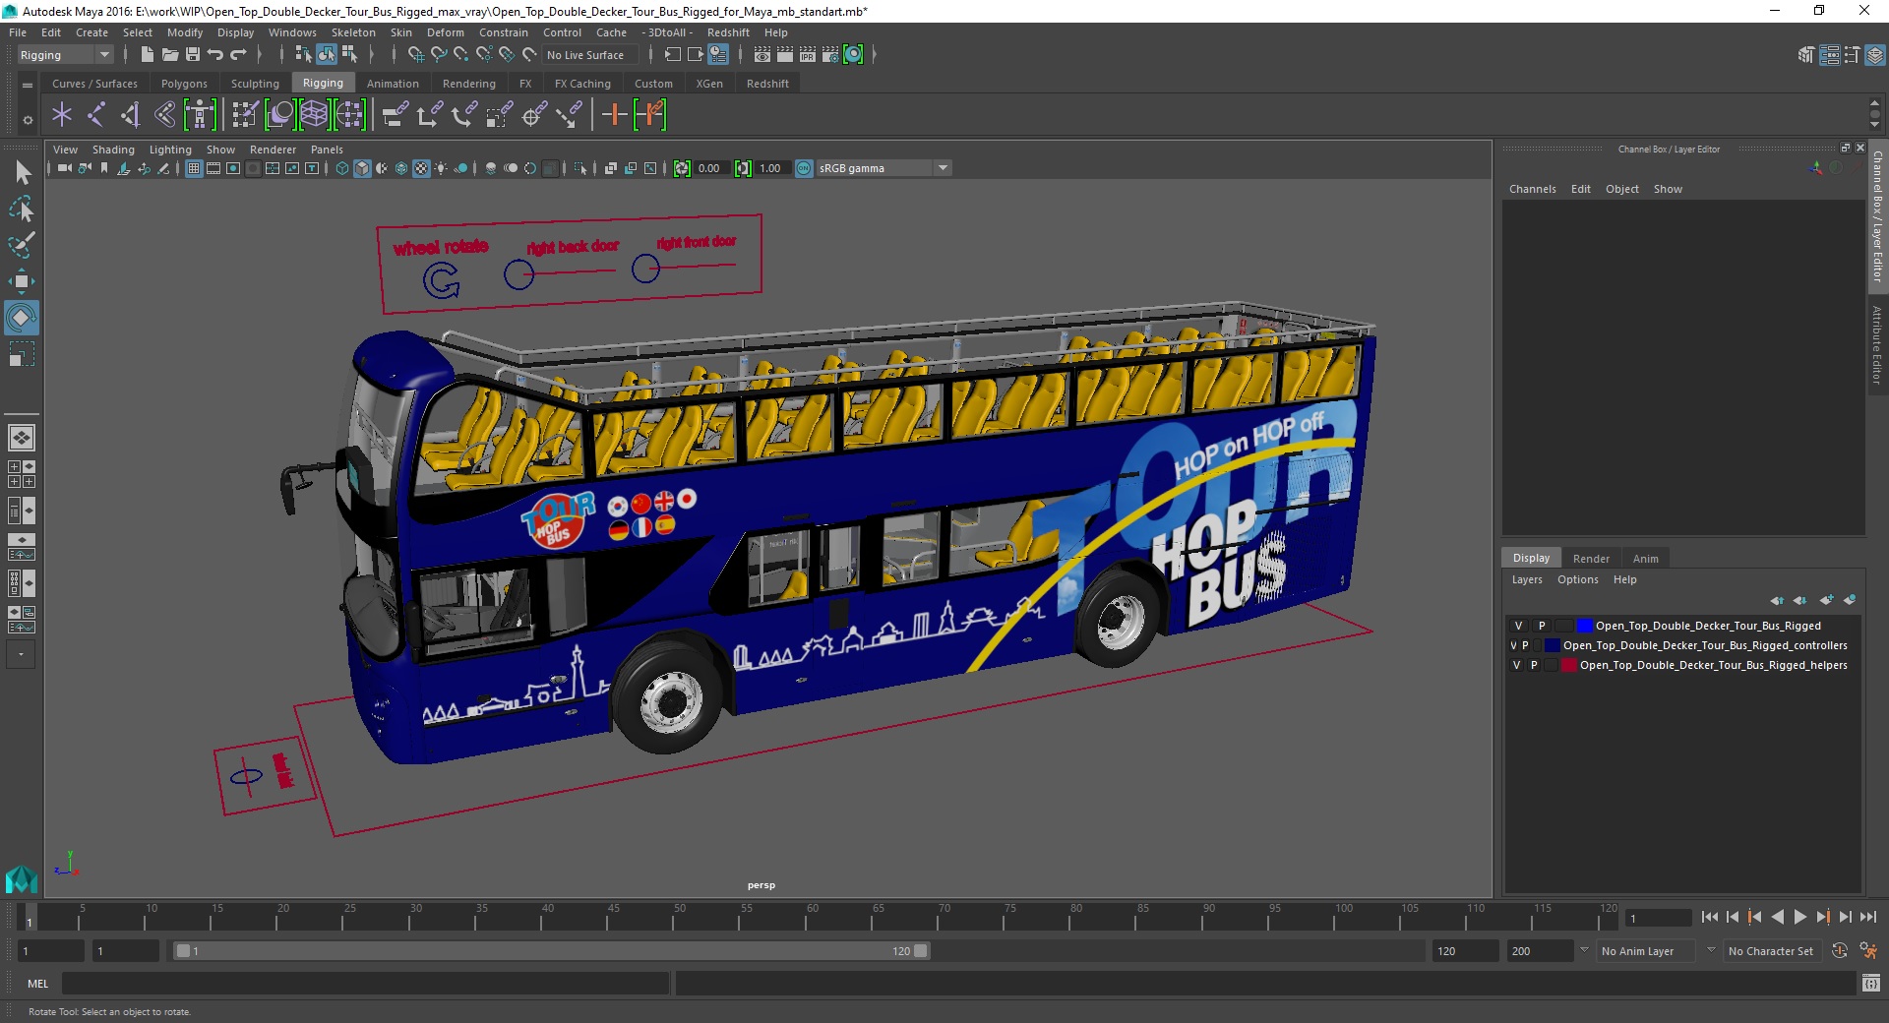Pick the Scale tool
This screenshot has height=1023, width=1889.
click(22, 354)
